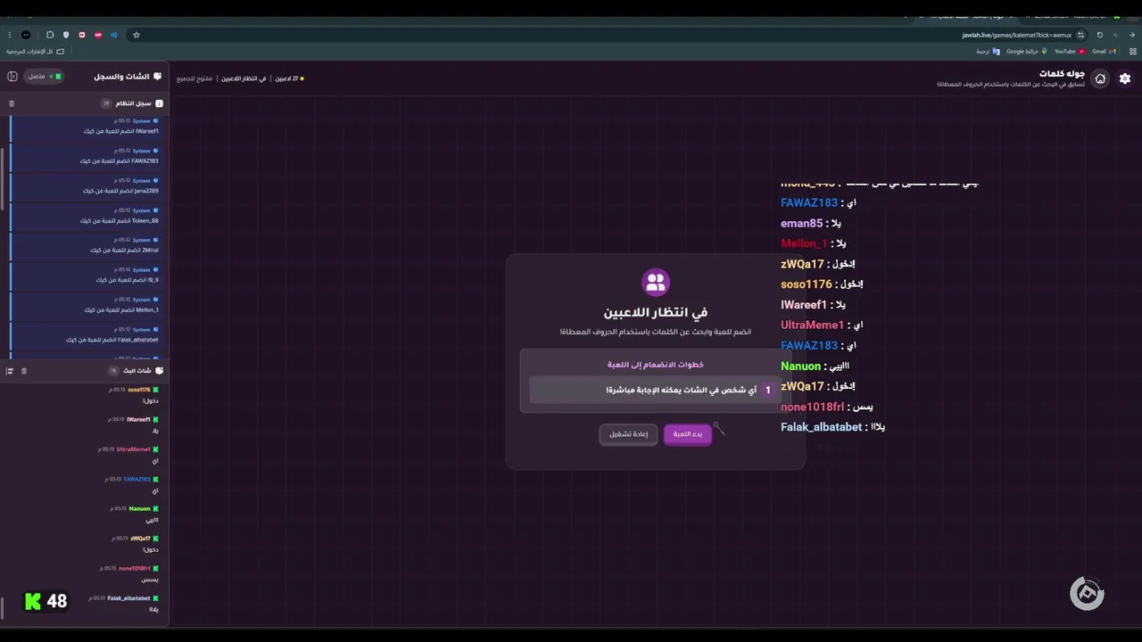Image resolution: width=1142 pixels, height=642 pixels.
Task: Click the red ABP extension icon
Action: click(98, 35)
